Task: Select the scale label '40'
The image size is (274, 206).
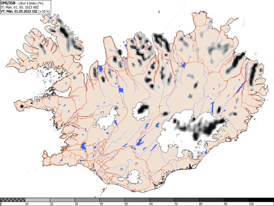Action: (x=101, y=204)
